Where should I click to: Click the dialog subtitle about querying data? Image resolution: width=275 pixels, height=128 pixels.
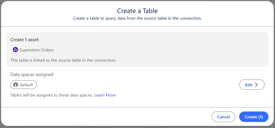coord(137,18)
